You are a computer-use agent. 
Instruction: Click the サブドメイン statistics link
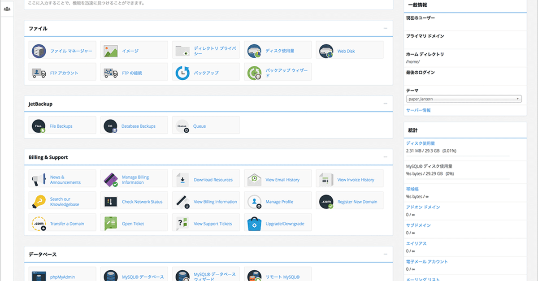pyautogui.click(x=418, y=225)
